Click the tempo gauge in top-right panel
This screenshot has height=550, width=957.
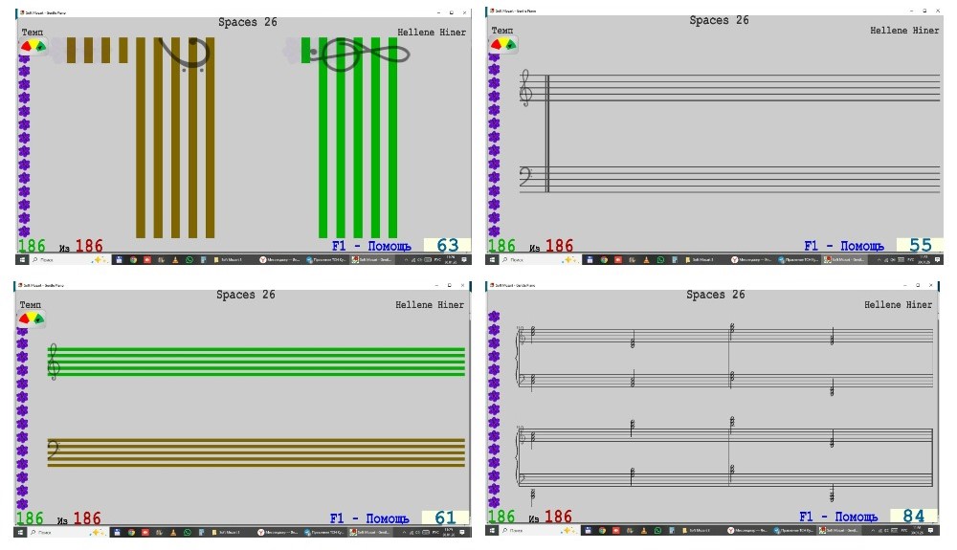[503, 44]
